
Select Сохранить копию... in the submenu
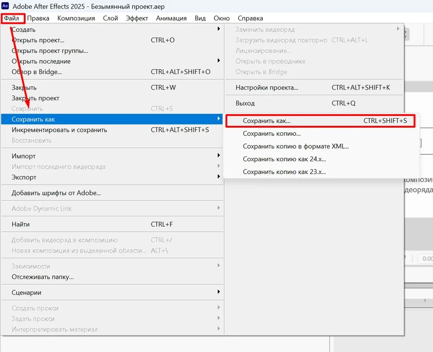271,134
